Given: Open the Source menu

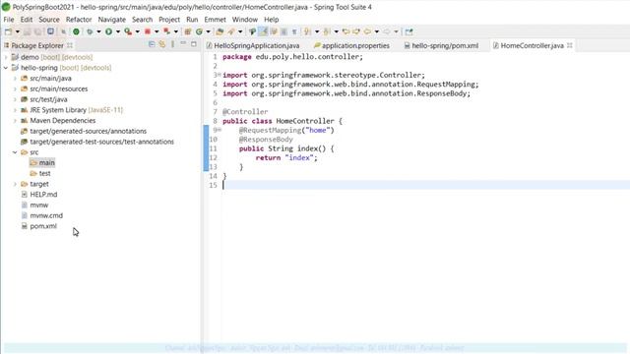Looking at the screenshot, I should pyautogui.click(x=49, y=20).
